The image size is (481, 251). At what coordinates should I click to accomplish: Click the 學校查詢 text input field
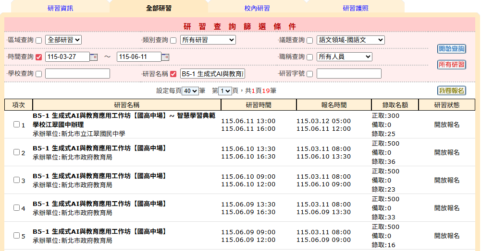pyautogui.click(x=77, y=74)
